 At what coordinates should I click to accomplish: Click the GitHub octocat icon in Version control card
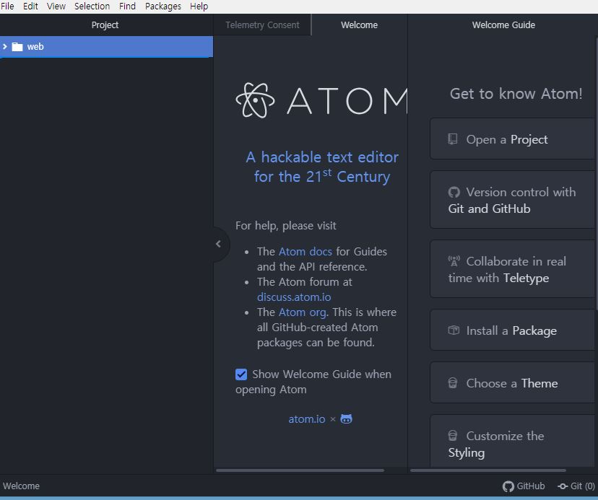pyautogui.click(x=454, y=192)
